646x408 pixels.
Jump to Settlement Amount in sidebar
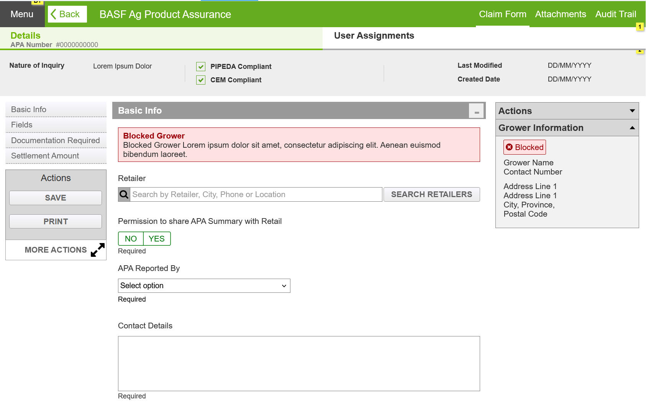pyautogui.click(x=45, y=156)
